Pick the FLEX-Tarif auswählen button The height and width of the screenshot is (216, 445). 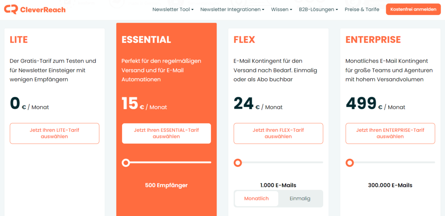[x=278, y=133]
